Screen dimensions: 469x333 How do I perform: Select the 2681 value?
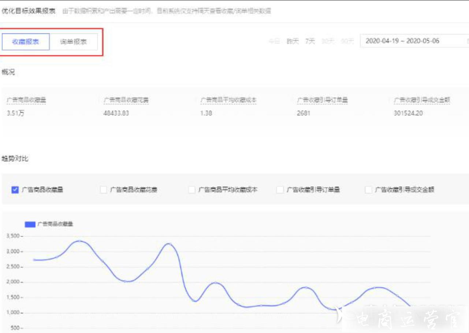(304, 113)
